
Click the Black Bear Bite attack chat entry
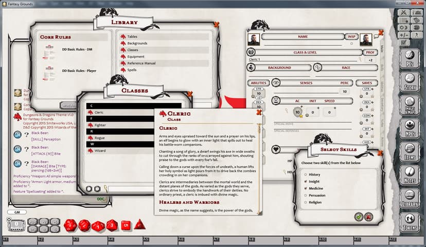[x=46, y=153]
